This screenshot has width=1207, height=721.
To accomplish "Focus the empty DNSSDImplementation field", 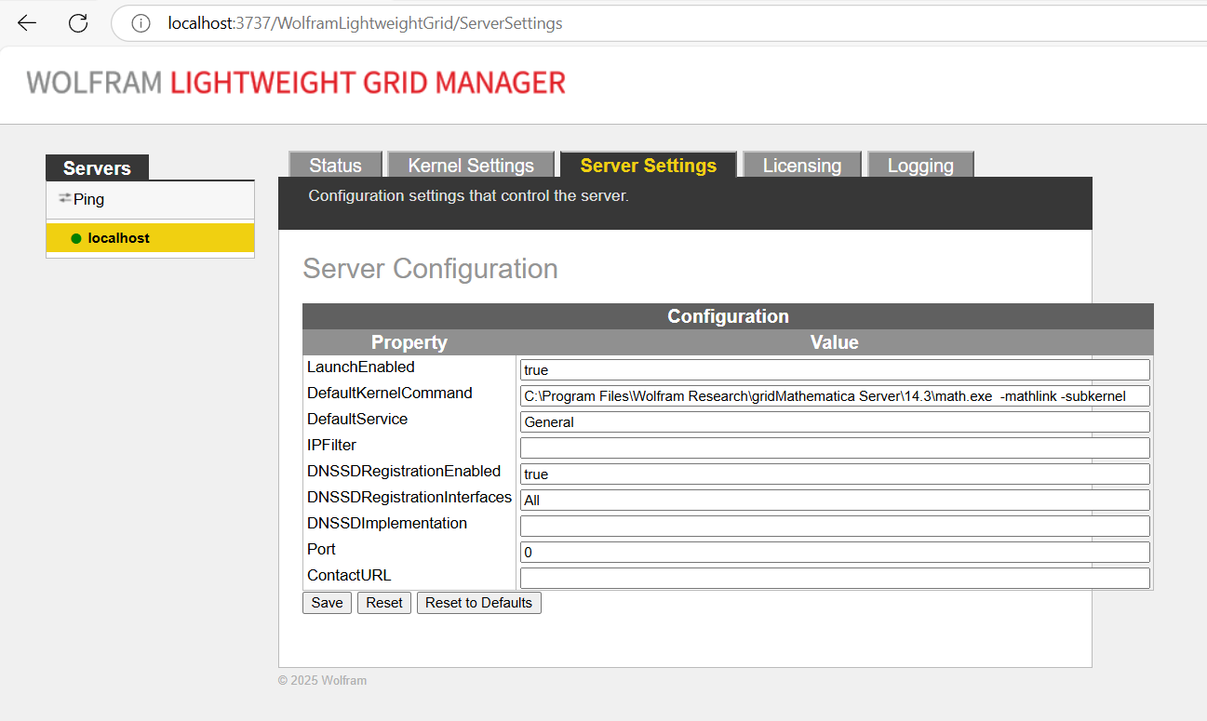I will point(835,527).
